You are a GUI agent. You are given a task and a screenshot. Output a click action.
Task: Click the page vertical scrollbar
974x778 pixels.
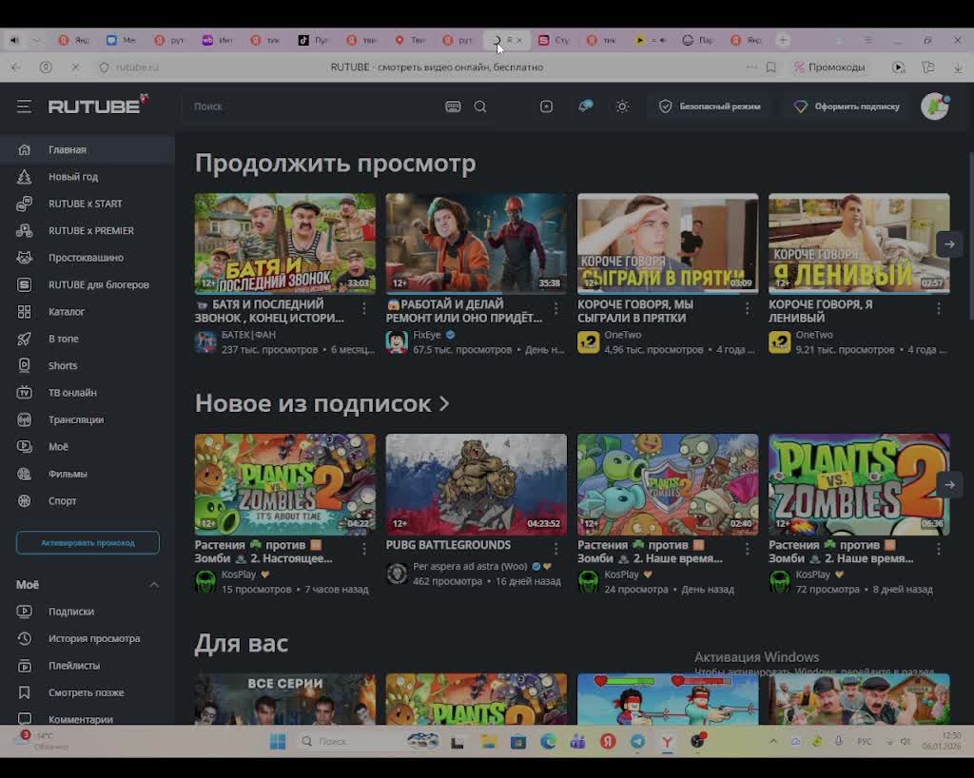click(969, 235)
